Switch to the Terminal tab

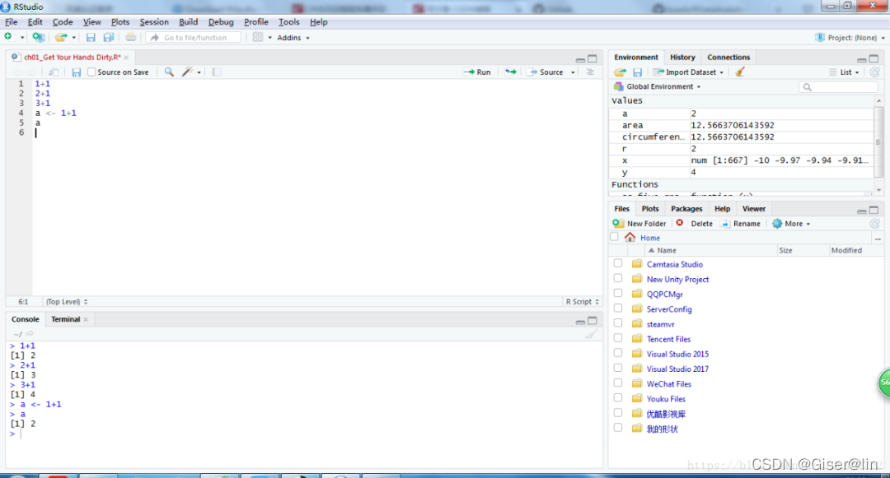coord(66,319)
